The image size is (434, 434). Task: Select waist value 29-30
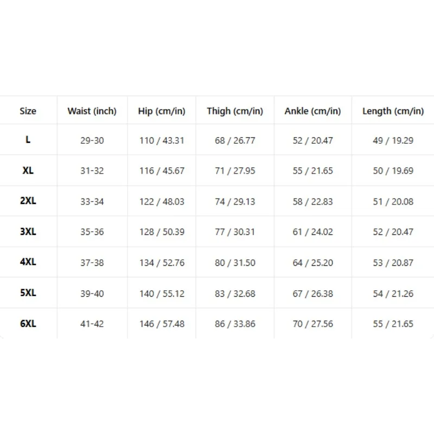[92, 141]
